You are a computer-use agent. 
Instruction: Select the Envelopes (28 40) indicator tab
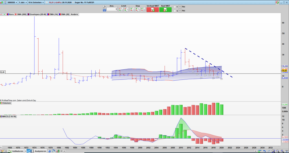point(37,14)
